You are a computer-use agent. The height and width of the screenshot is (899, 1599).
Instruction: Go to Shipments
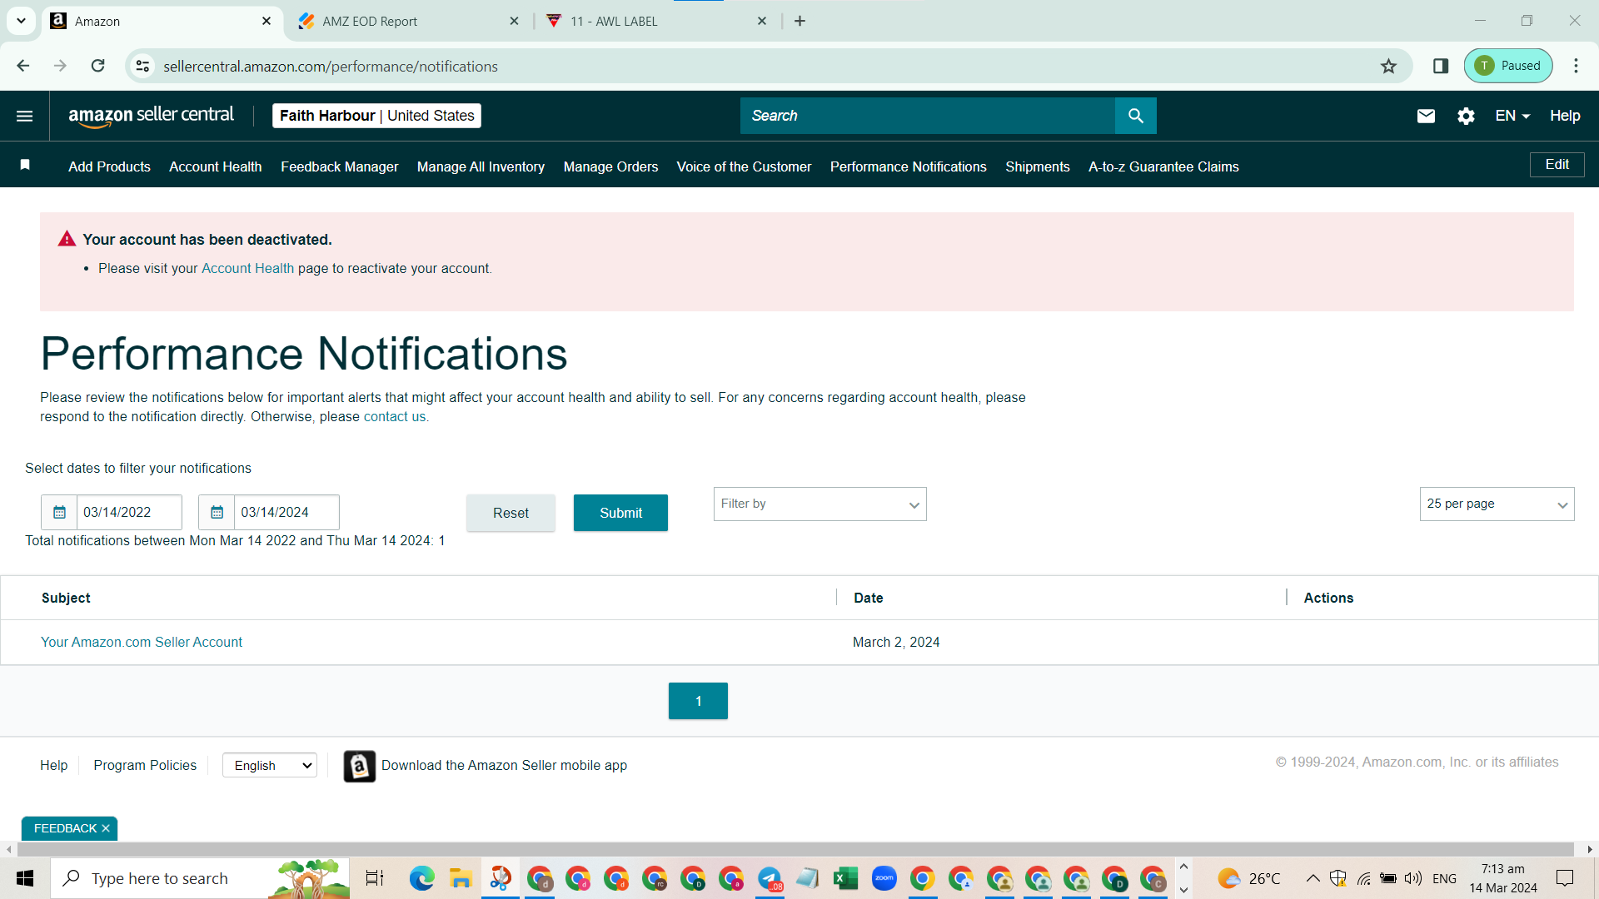[x=1037, y=166]
